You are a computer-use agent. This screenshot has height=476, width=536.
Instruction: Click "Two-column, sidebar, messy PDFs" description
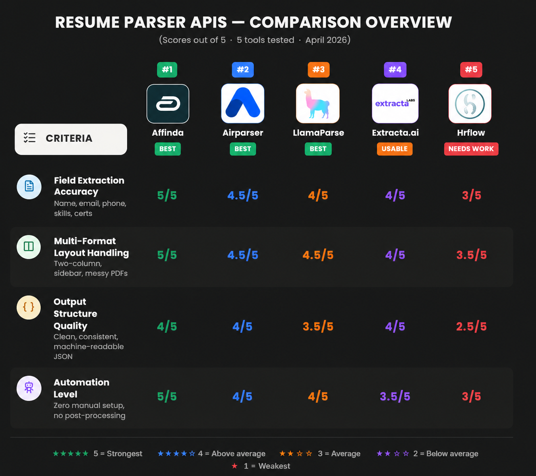(91, 268)
